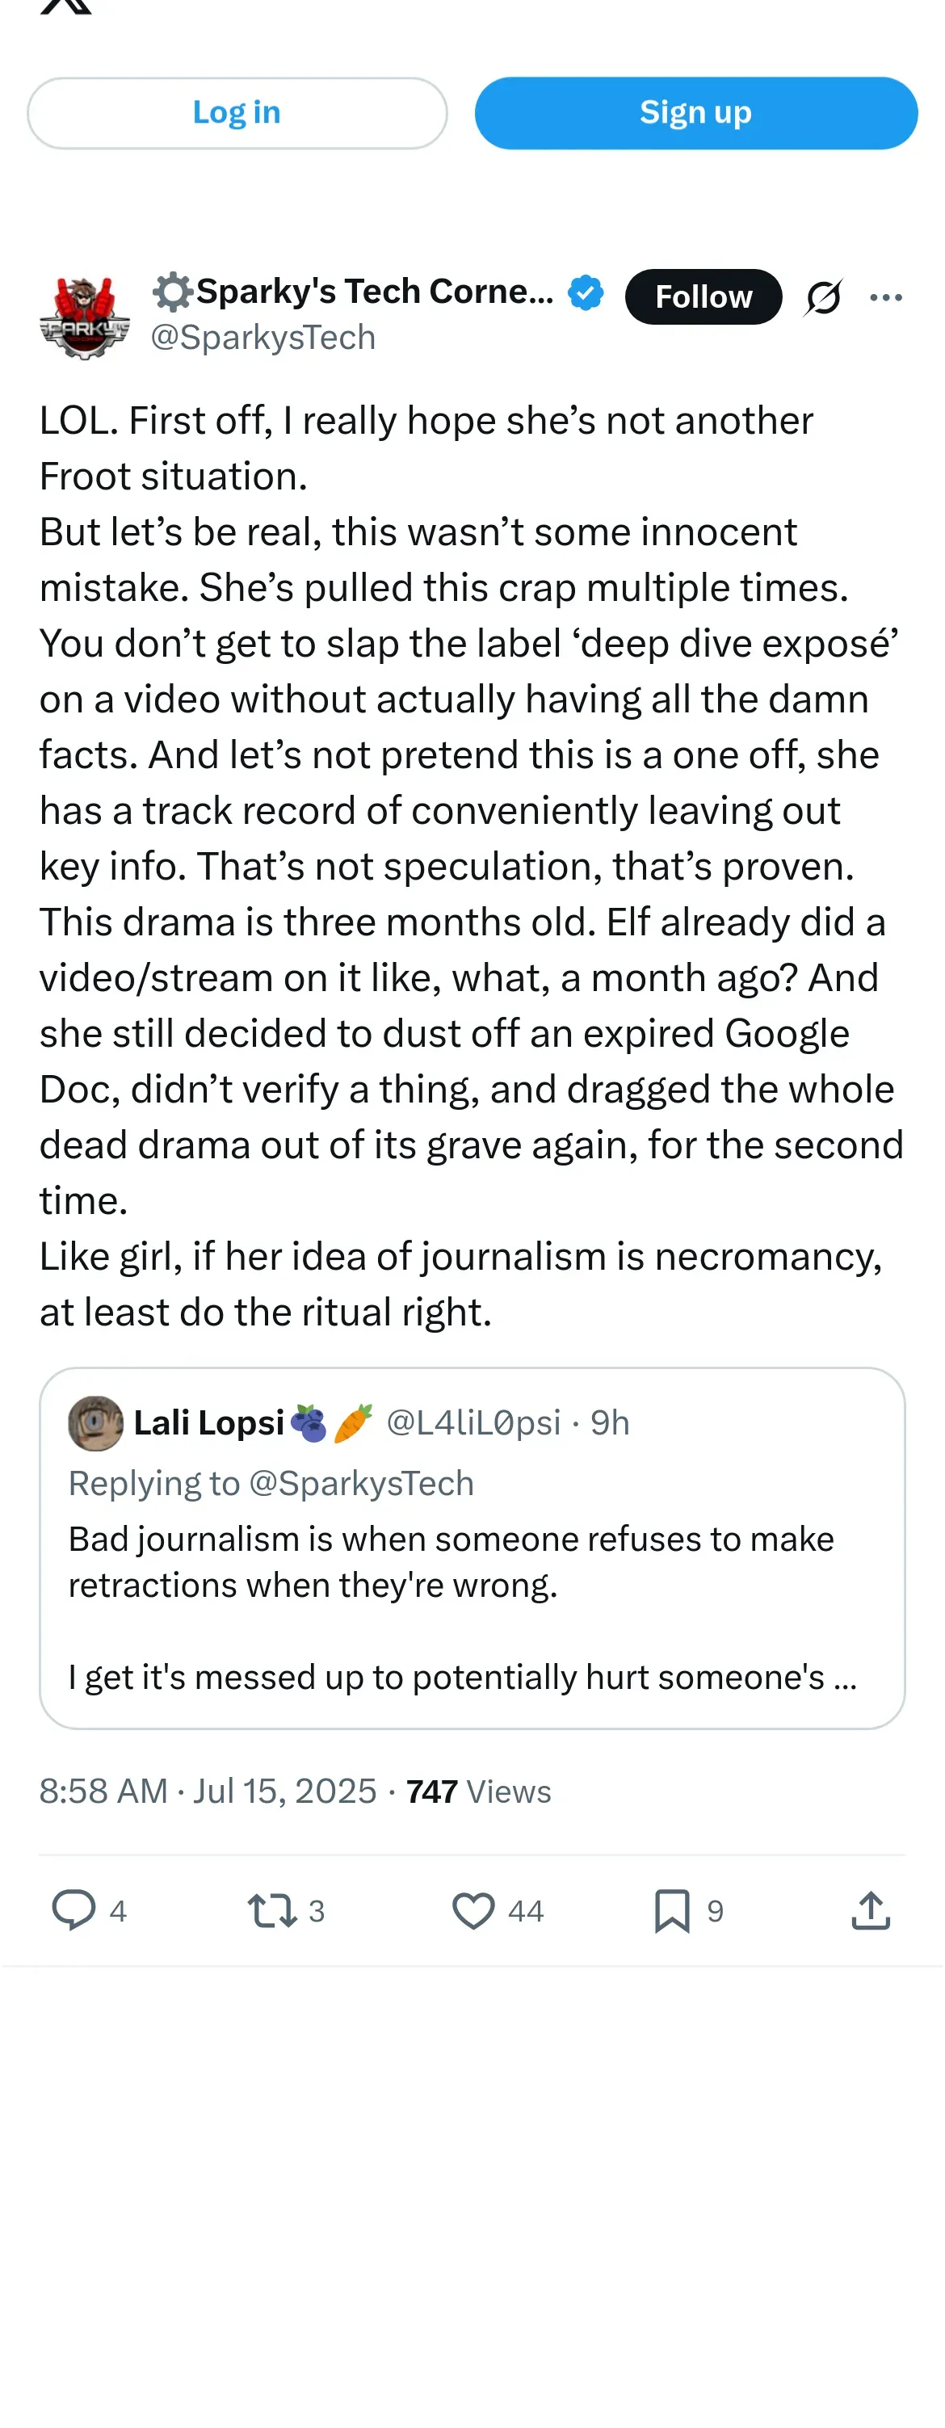Click the blue verified badge
Viewport: 945px width, 2428px height.
coord(585,292)
